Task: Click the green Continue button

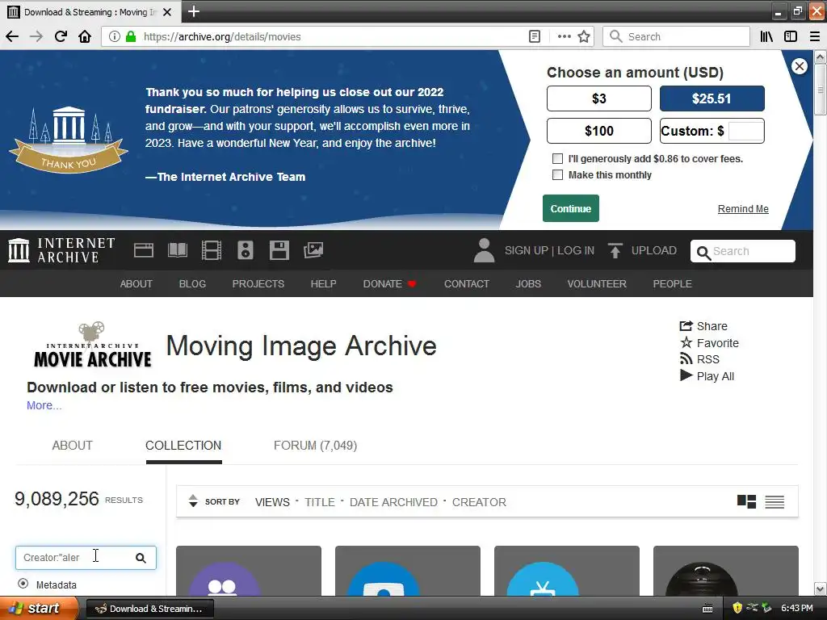Action: (571, 208)
